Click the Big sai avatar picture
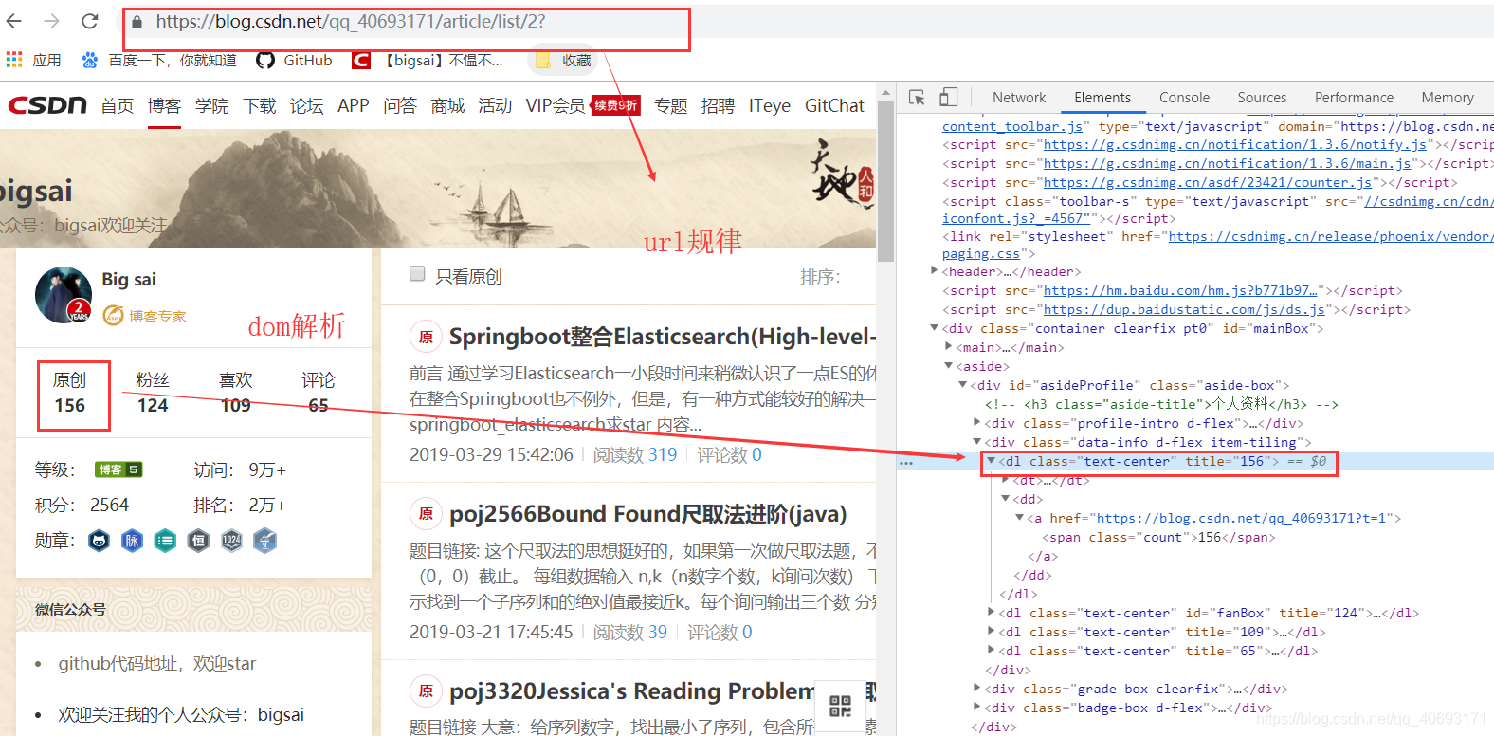Viewport: 1494px width, 736px height. [x=64, y=295]
